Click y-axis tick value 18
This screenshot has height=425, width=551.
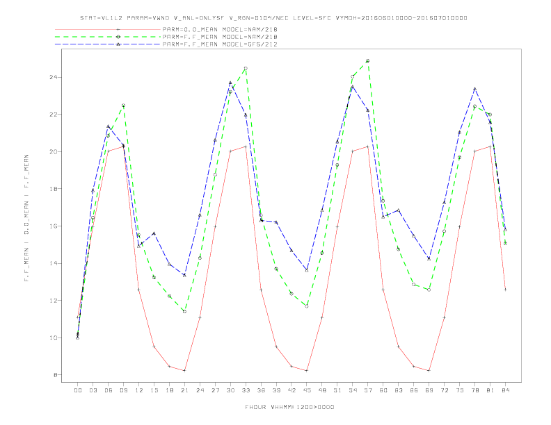(x=53, y=189)
